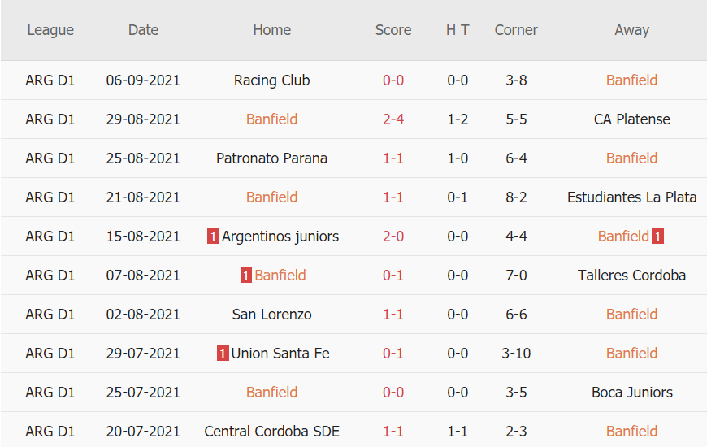The height and width of the screenshot is (447, 707).
Task: Click CA Platense away team
Action: (x=631, y=119)
